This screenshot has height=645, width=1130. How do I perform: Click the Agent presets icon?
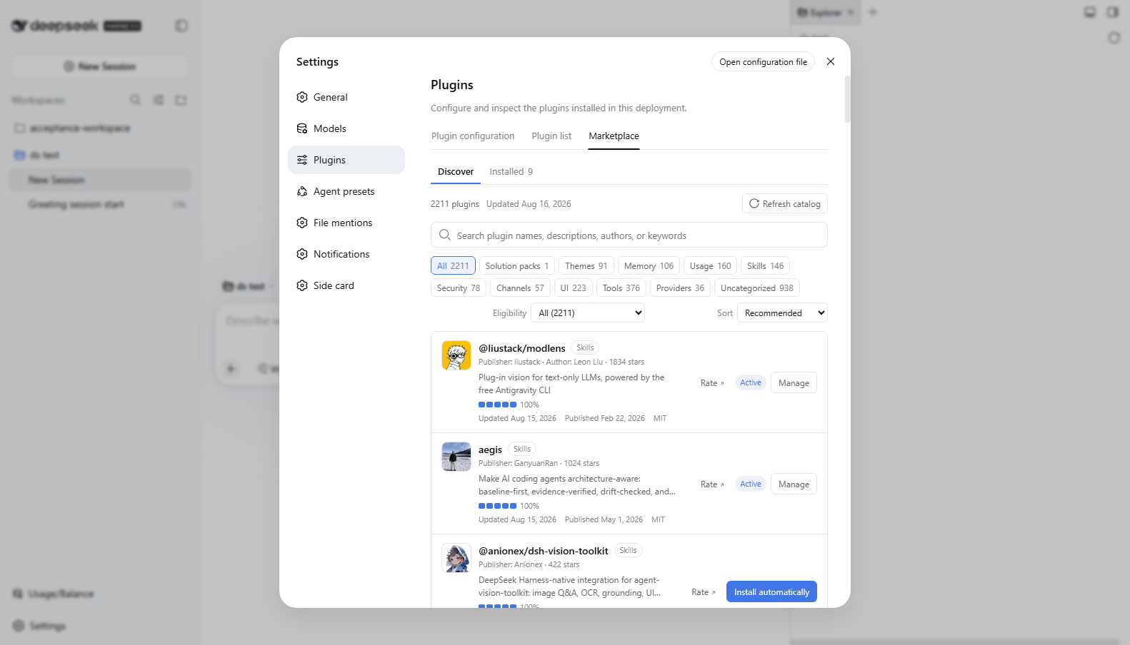click(x=302, y=191)
